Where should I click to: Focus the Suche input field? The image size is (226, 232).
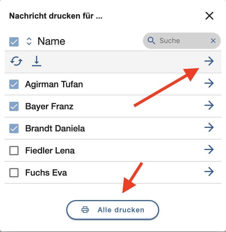coord(182,41)
